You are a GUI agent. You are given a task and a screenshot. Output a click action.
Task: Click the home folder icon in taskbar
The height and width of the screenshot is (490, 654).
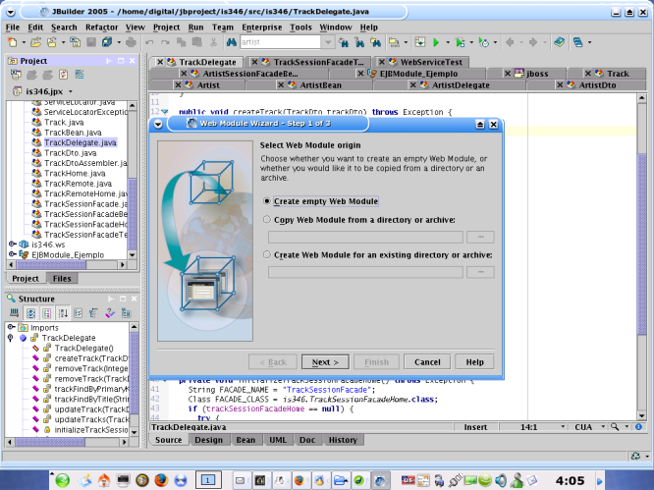(x=104, y=479)
